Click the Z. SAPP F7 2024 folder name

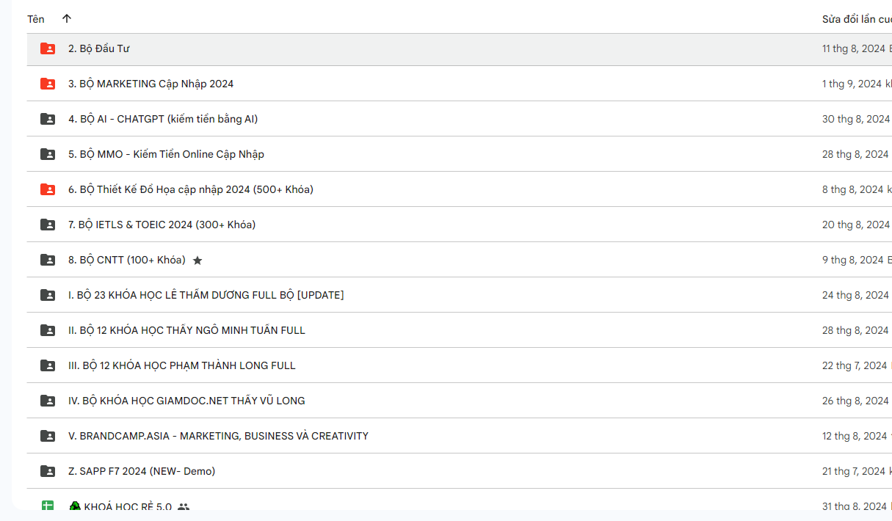[x=142, y=471]
